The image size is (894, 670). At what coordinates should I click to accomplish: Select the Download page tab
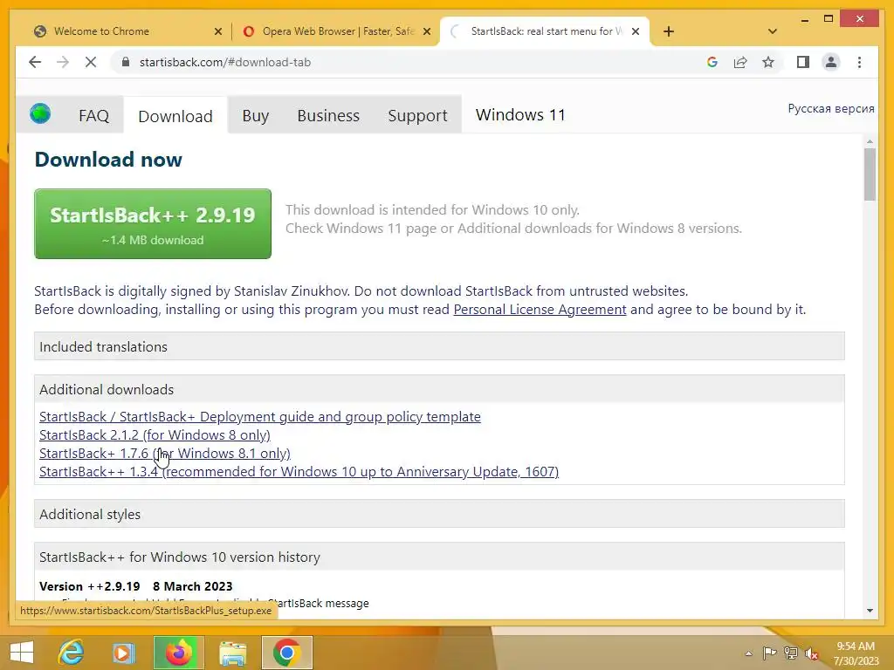point(175,116)
